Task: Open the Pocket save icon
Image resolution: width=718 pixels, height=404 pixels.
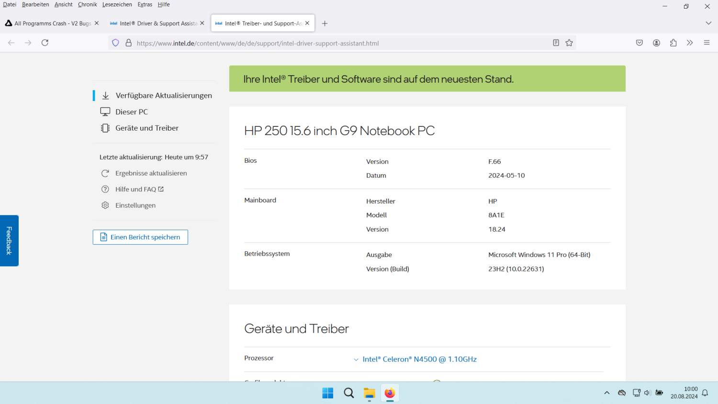Action: 639,43
